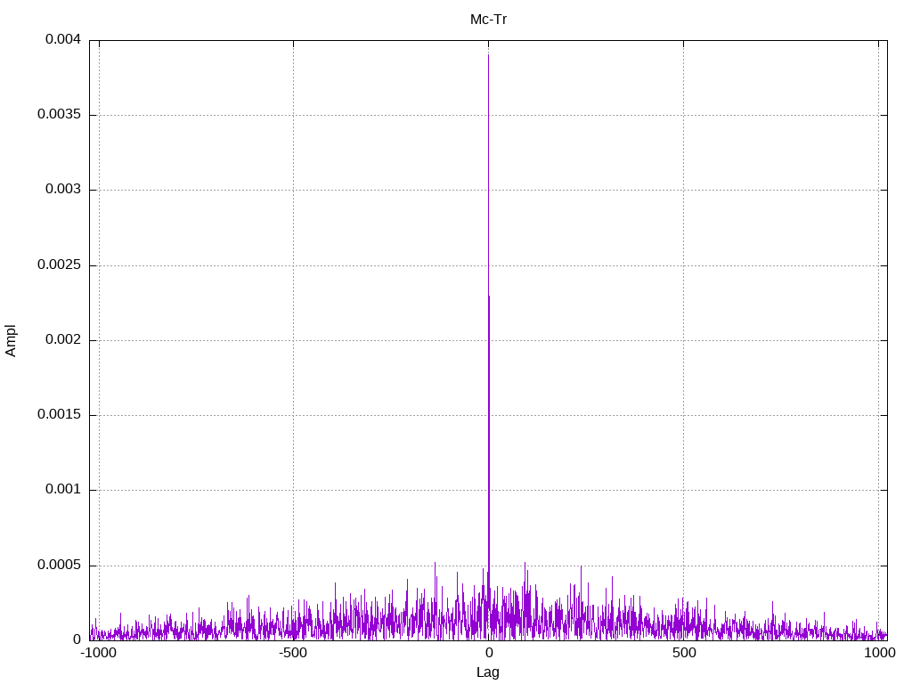Pick the 0.003 y-axis tick label
Screen dimensions: 912x684
click(x=62, y=190)
